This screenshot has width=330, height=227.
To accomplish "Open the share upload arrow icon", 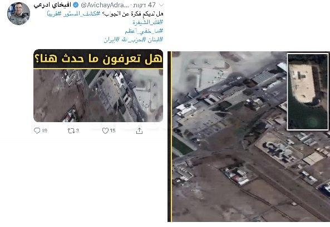I will click(x=139, y=131).
